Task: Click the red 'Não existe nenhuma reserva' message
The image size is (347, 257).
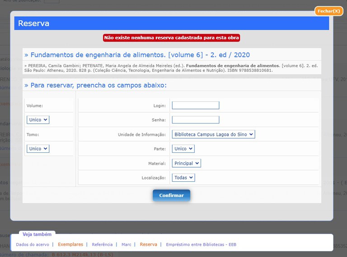Action: [x=171, y=38]
